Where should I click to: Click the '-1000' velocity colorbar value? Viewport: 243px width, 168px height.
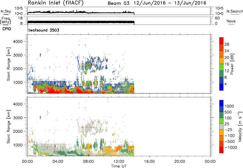pyautogui.click(x=231, y=147)
